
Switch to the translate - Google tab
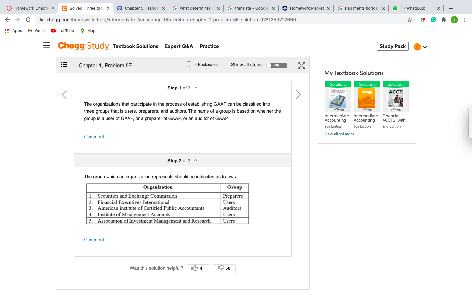pos(251,8)
